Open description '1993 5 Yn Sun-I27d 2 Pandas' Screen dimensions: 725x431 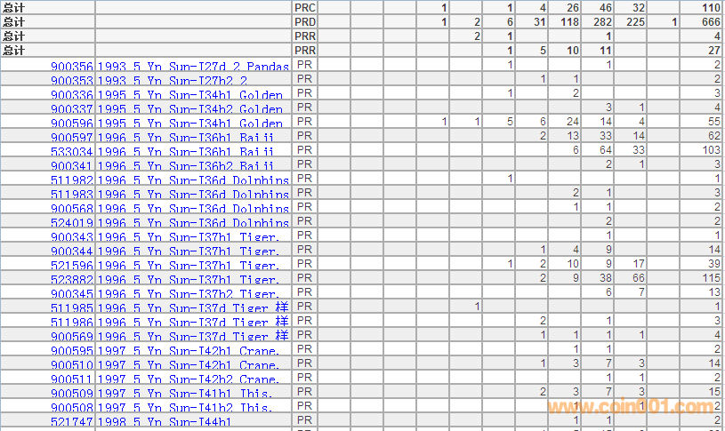[x=193, y=66]
